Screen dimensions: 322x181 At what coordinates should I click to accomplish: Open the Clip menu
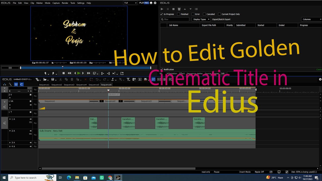[32, 3]
